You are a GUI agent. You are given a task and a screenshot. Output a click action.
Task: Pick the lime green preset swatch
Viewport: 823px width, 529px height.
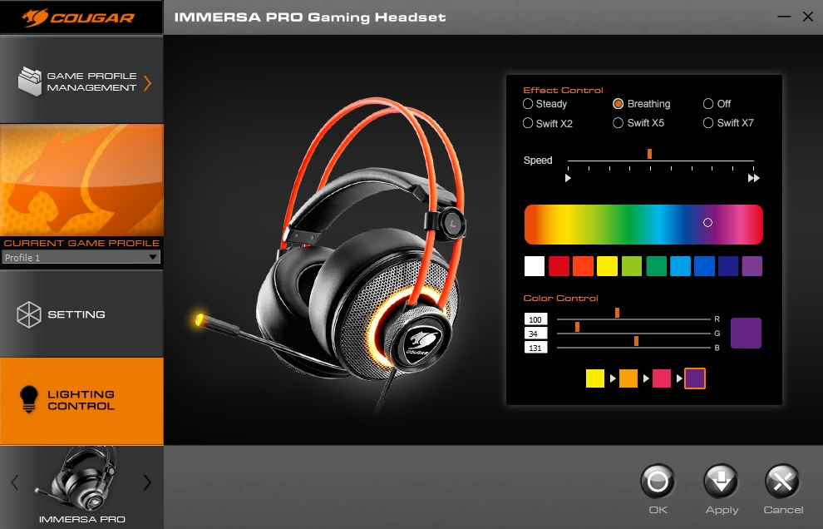point(632,266)
